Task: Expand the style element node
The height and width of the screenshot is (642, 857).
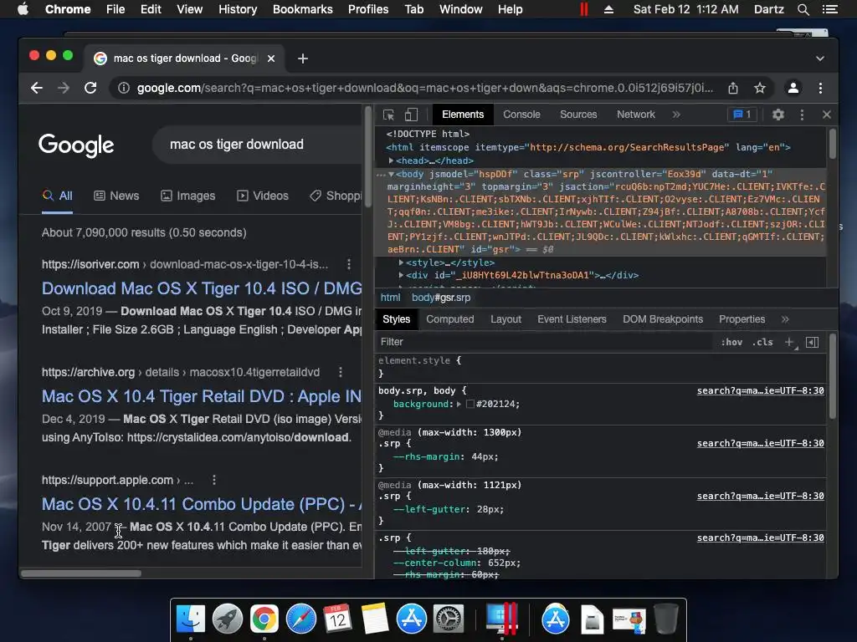Action: (401, 262)
